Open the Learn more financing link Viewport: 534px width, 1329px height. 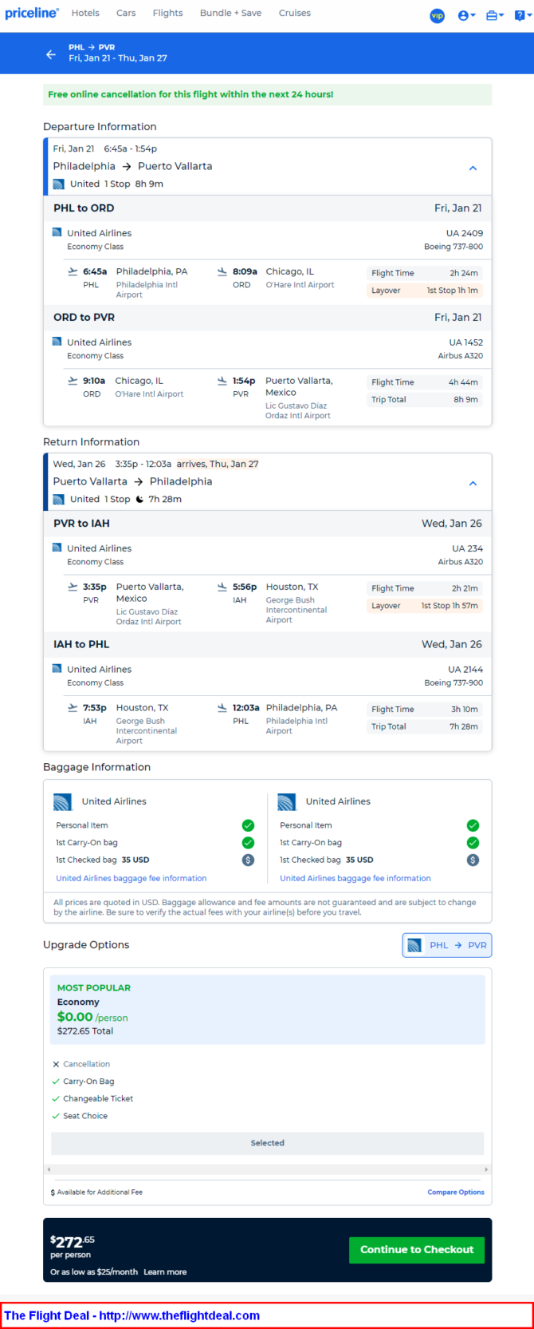click(165, 1272)
